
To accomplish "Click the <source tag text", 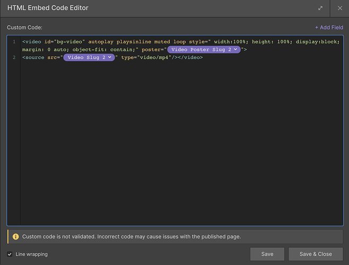I will 33,57.
